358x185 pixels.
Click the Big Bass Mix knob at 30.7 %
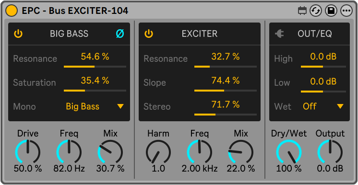(110, 152)
